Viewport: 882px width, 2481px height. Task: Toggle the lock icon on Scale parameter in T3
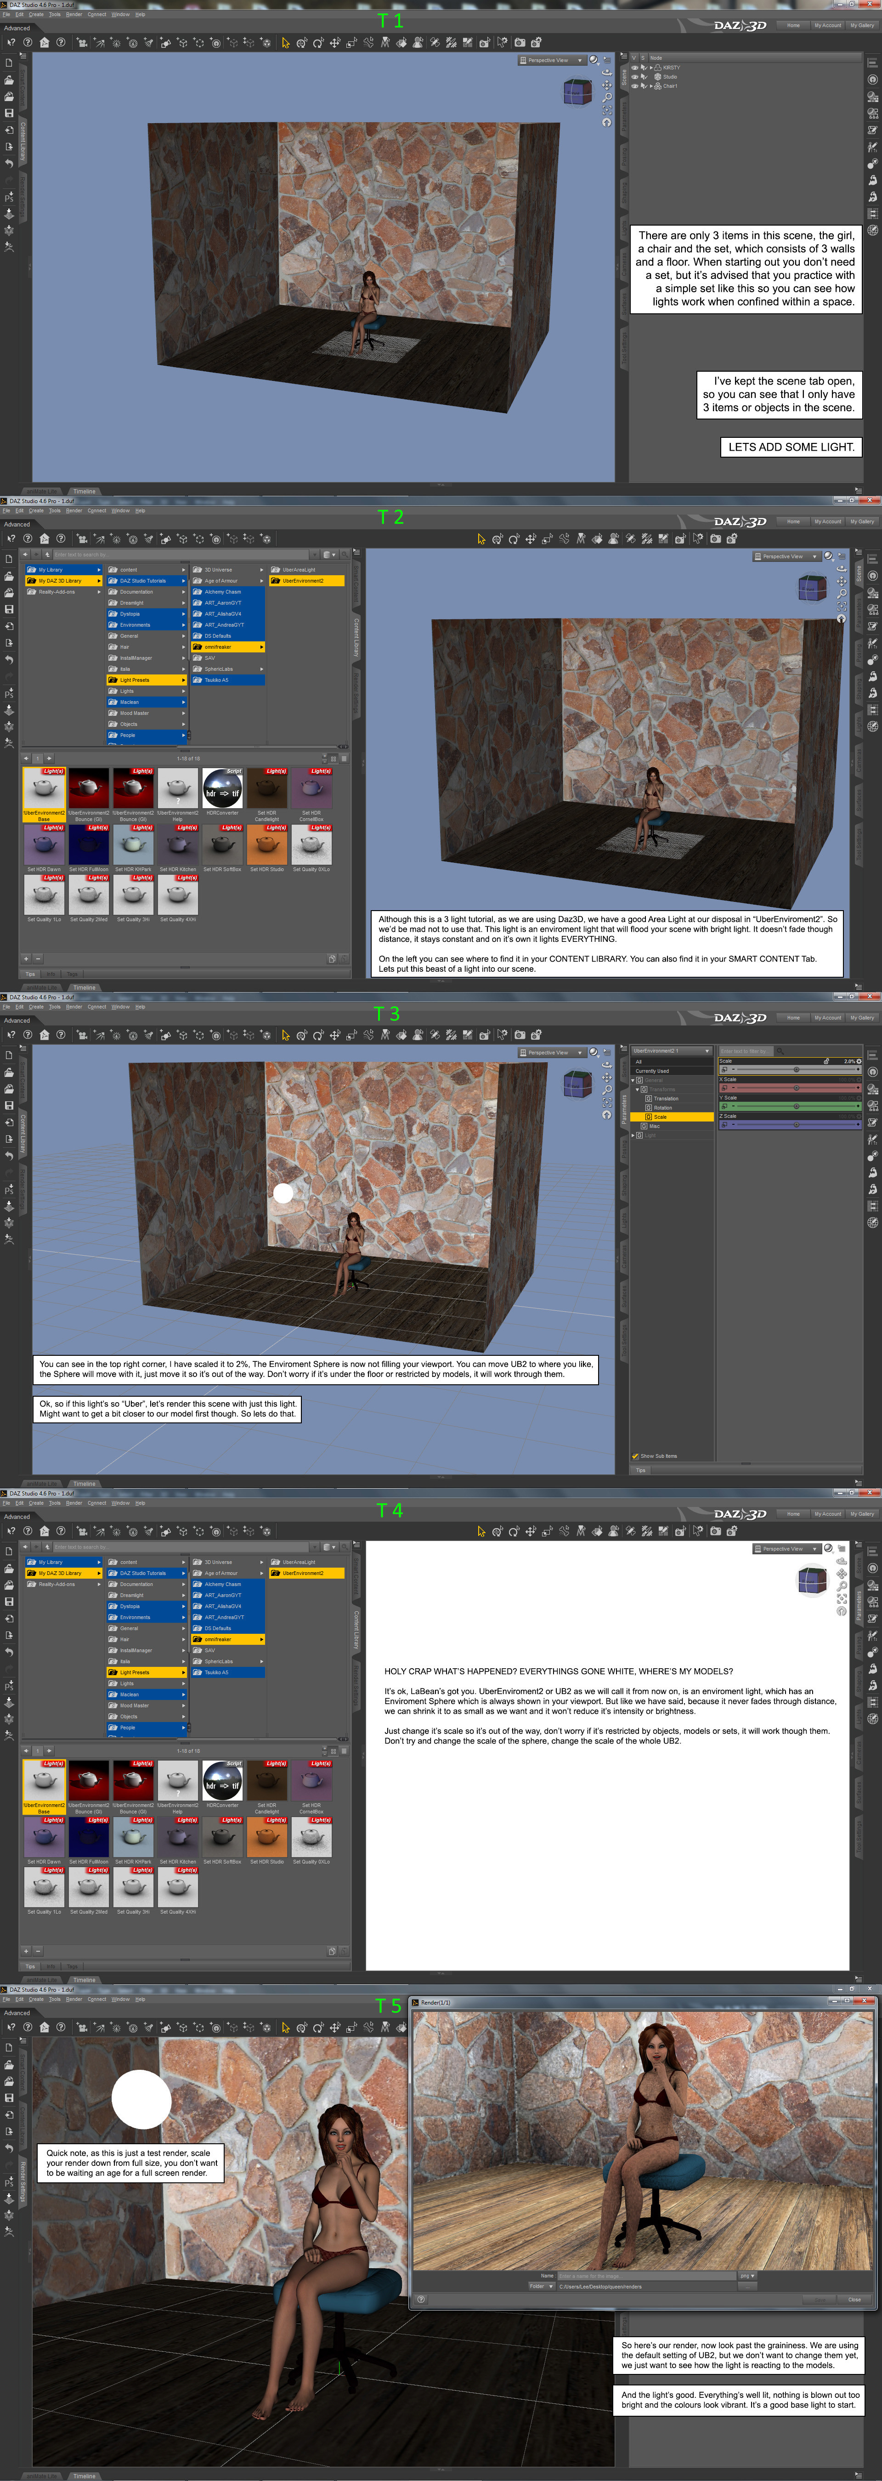pos(826,1061)
